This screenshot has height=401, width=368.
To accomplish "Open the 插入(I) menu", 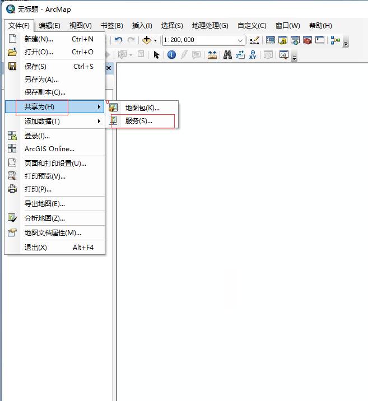I will [142, 26].
